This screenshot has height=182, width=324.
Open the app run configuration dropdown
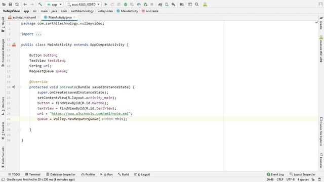coord(54,5)
